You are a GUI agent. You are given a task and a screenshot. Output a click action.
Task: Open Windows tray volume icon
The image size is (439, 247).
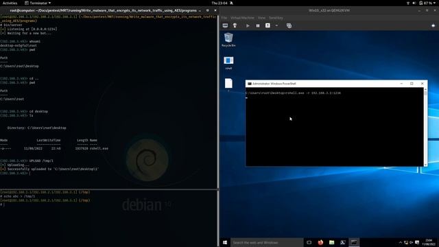(x=412, y=242)
